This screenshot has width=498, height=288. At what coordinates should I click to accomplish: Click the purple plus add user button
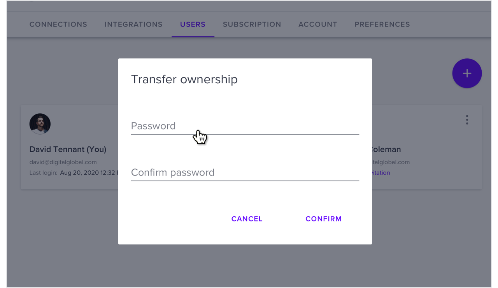pyautogui.click(x=467, y=73)
